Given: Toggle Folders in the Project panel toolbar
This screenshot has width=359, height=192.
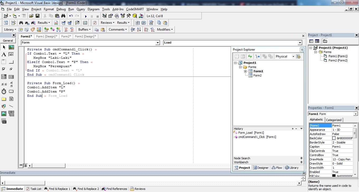Looking at the screenshot, I should 325,41.
